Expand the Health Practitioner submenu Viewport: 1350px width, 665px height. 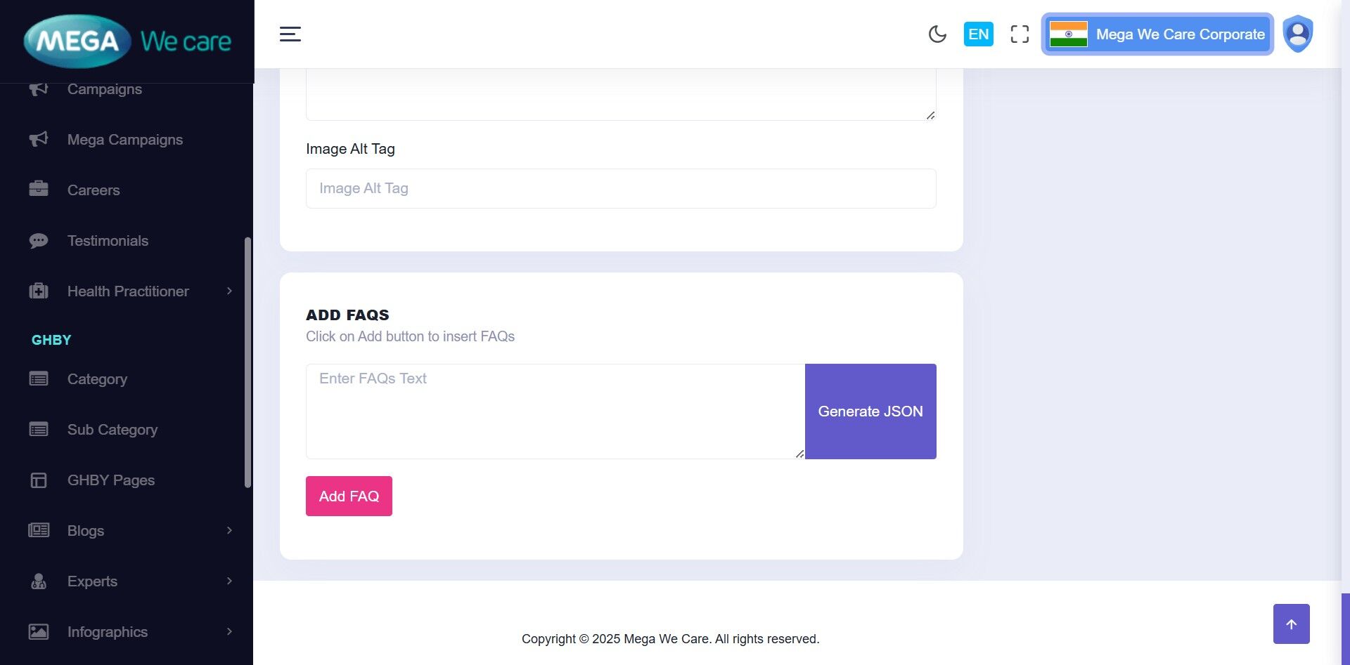[x=229, y=291]
